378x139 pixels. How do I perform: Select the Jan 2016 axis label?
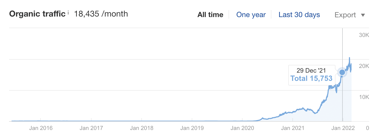pos(41,128)
